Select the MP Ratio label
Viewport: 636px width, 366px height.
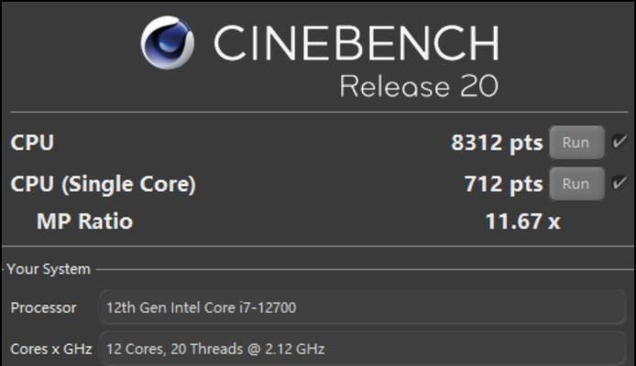[84, 221]
